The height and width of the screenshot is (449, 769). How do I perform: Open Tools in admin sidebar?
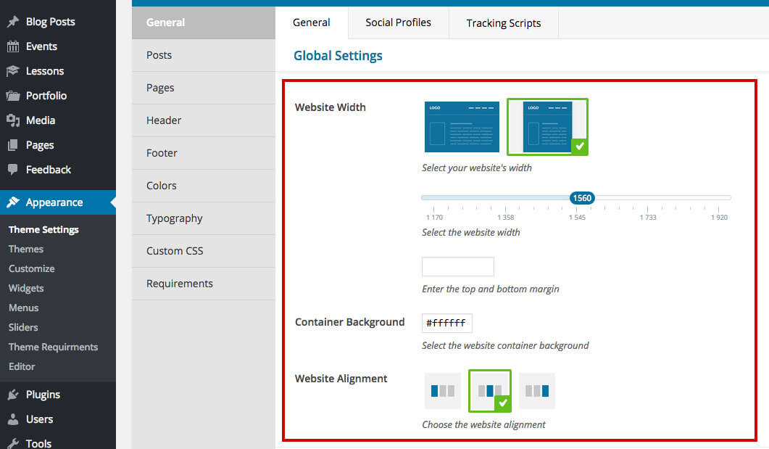coord(38,443)
